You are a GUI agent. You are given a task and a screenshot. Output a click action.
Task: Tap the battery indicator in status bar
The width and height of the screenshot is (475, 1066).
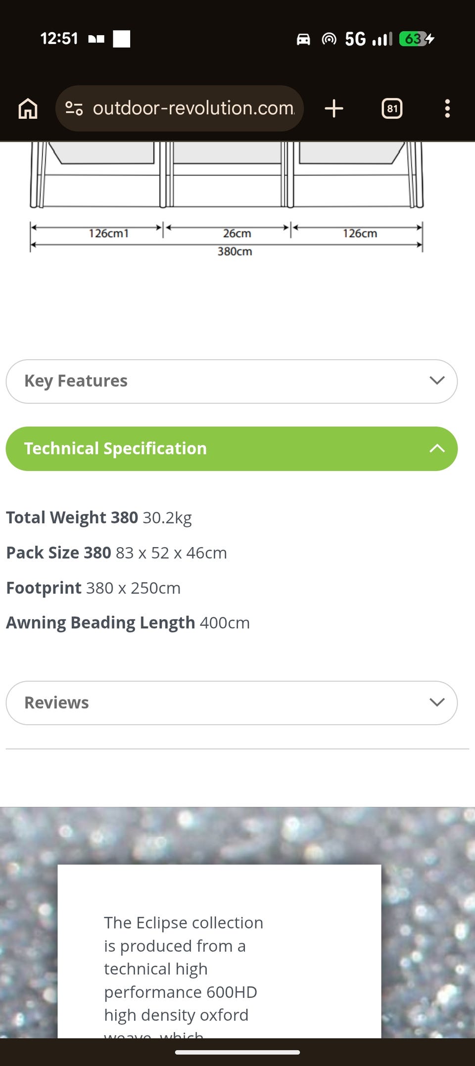[417, 39]
